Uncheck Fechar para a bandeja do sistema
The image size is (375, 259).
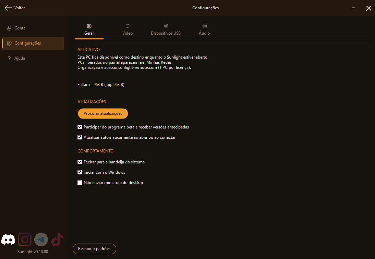pos(80,162)
